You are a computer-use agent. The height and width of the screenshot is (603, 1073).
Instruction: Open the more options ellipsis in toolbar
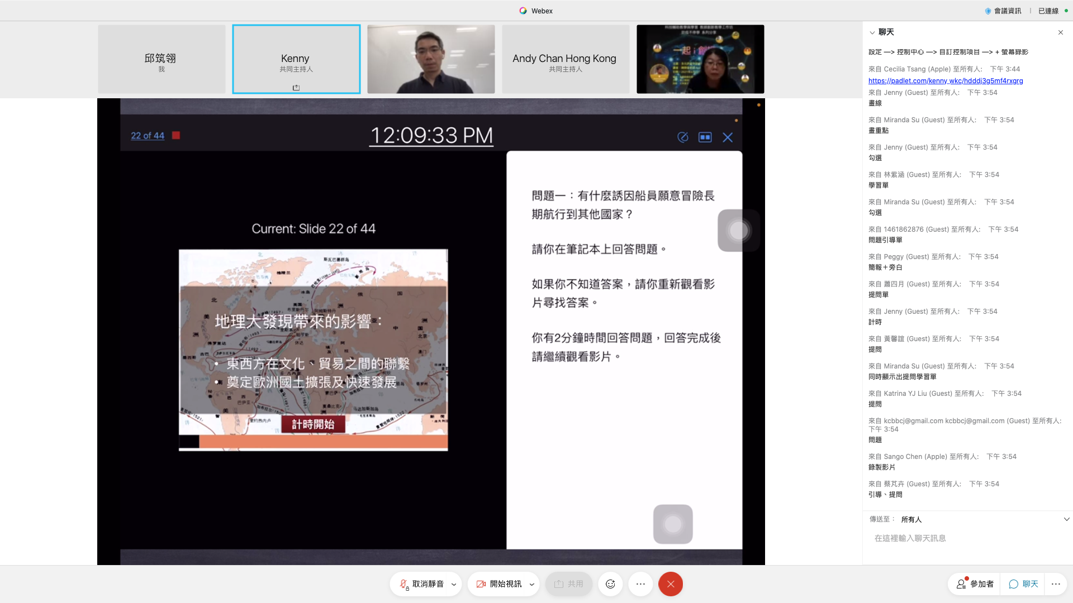[x=640, y=584]
